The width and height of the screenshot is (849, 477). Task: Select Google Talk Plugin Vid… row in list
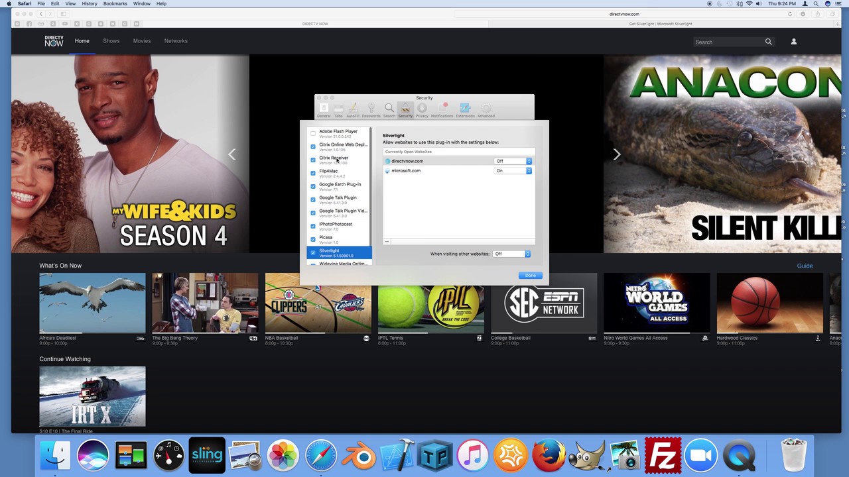point(338,213)
